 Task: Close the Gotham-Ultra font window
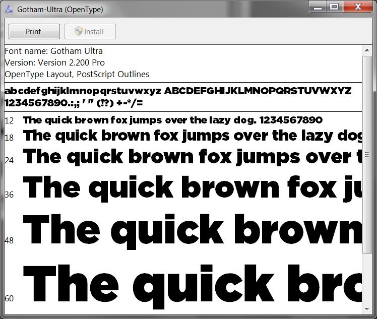click(x=358, y=7)
